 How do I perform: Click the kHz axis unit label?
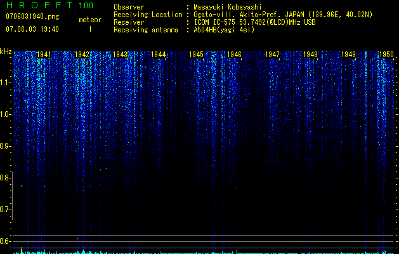[x=6, y=51]
